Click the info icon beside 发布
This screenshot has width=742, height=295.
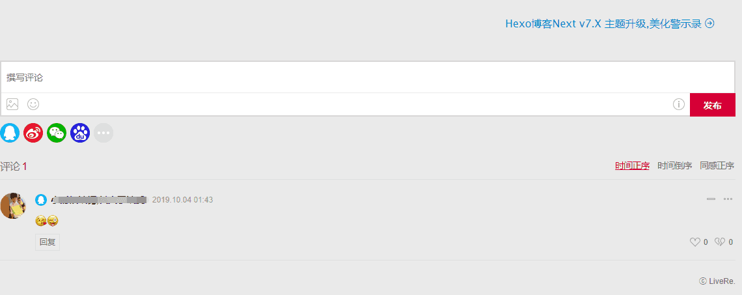click(679, 104)
